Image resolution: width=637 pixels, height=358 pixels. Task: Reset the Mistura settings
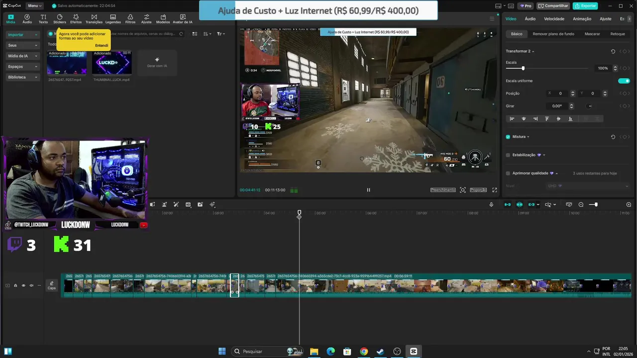coord(613,137)
